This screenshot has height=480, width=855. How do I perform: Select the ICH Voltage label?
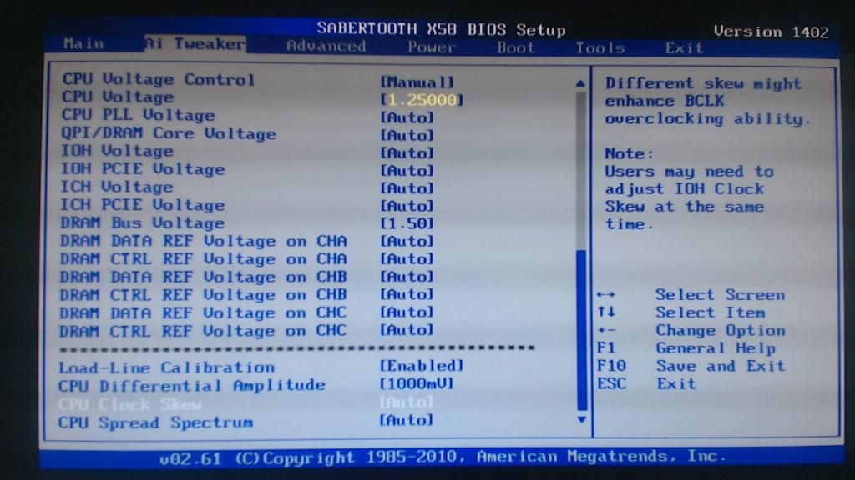[x=117, y=187]
